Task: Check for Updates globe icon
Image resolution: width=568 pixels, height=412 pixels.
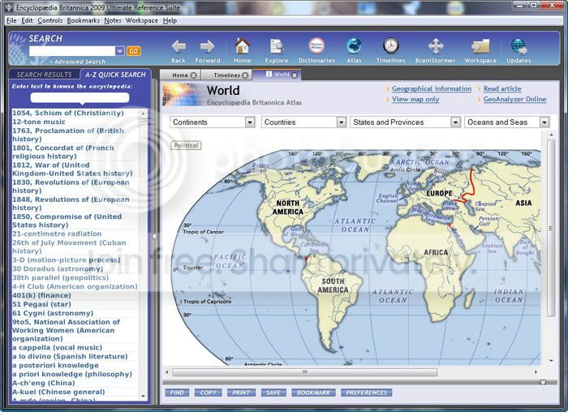Action: (x=519, y=46)
